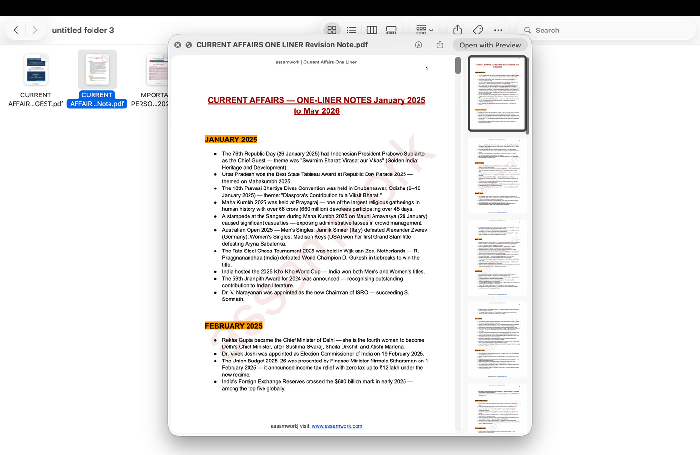Image resolution: width=700 pixels, height=455 pixels.
Task: Select the CURRENT AFFAIR...GEST.pdf file
Action: 36,80
